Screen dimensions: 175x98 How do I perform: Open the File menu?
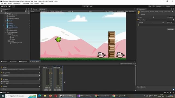(2, 4)
